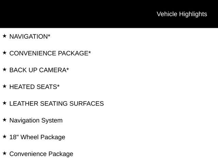
Task: Click the word Highlights in the header
Action: tap(193, 14)
